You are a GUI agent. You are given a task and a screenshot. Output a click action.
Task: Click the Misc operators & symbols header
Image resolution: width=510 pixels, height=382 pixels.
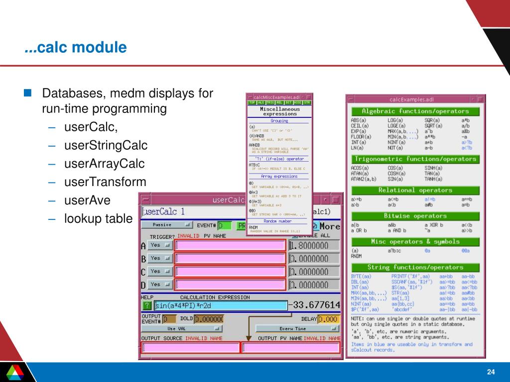415,242
